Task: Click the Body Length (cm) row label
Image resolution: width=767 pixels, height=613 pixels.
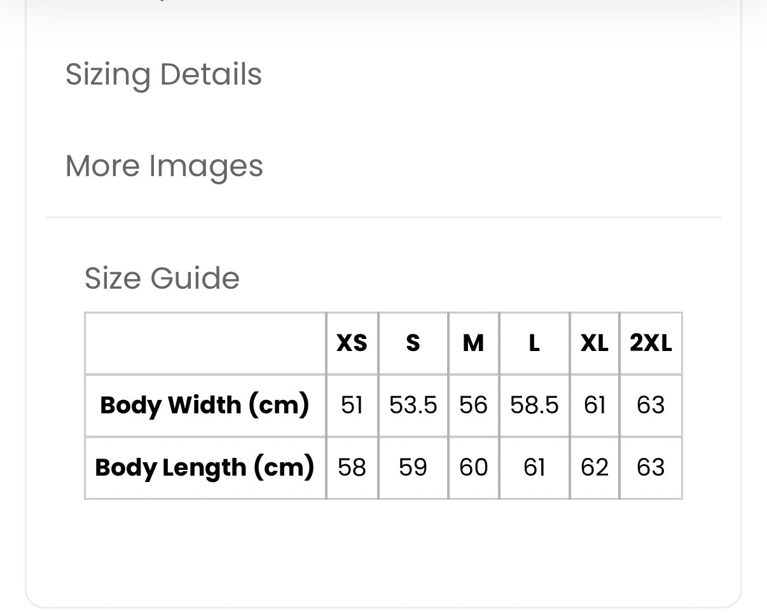Action: tap(205, 467)
